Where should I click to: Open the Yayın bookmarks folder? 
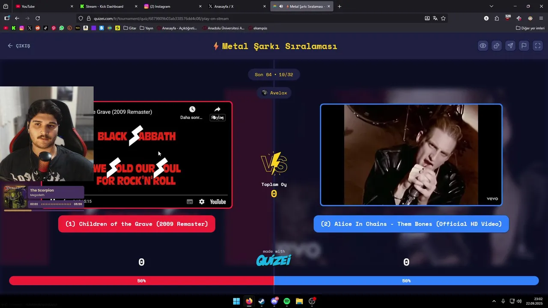pyautogui.click(x=146, y=28)
